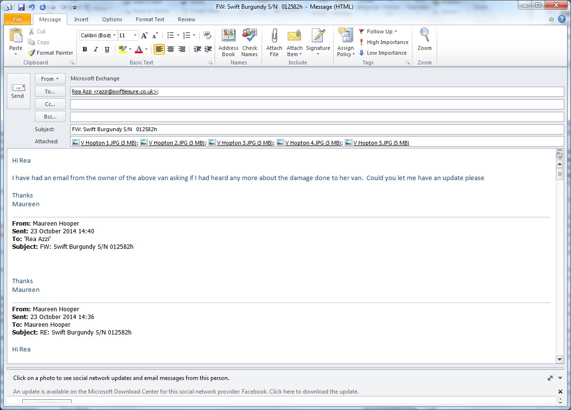Open the From account dropdown

pyautogui.click(x=50, y=79)
